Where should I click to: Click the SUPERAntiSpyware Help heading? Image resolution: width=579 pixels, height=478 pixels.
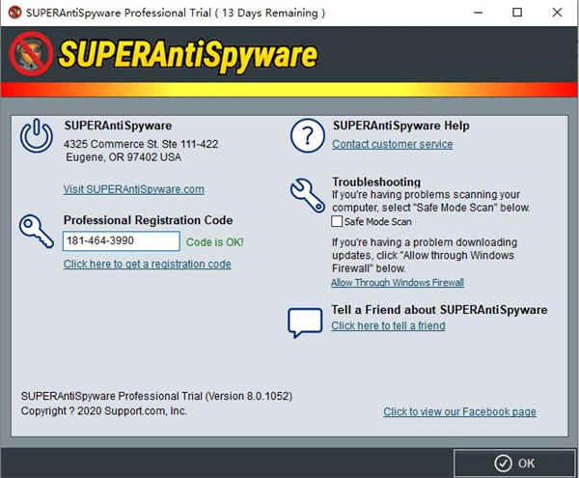(x=401, y=126)
